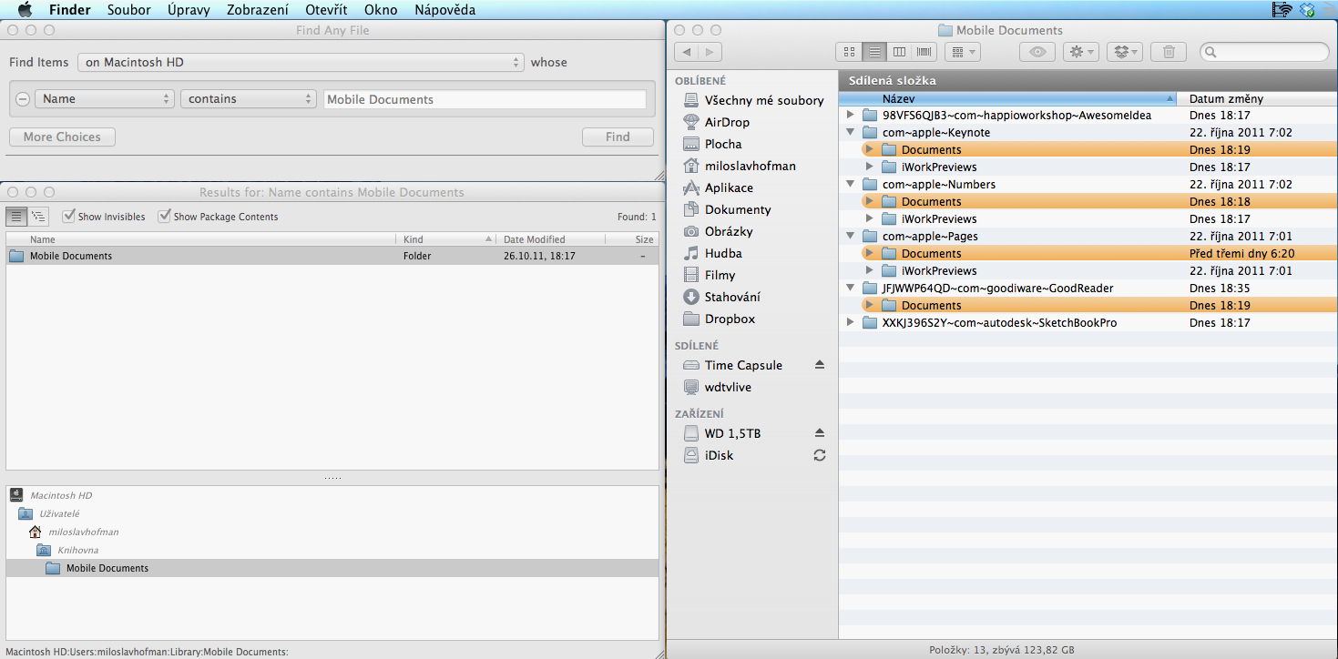The image size is (1338, 659).
Task: Switch Finder to list view
Action: [874, 52]
